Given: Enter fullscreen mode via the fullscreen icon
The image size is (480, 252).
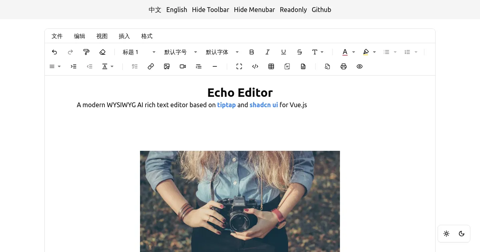Looking at the screenshot, I should click(x=239, y=66).
